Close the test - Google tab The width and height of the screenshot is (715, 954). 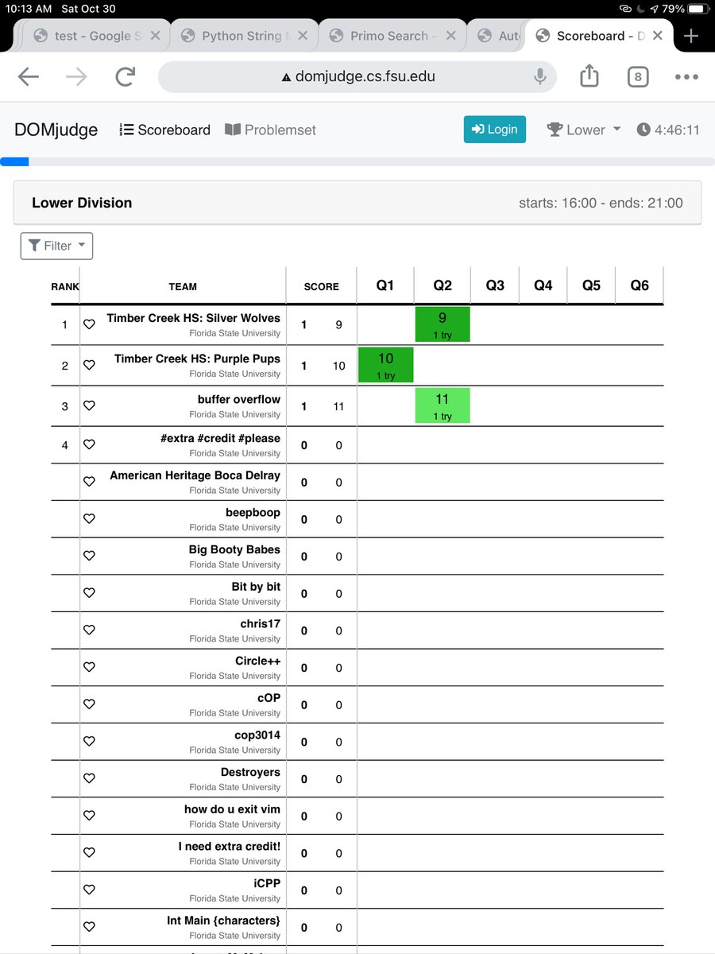click(x=155, y=36)
